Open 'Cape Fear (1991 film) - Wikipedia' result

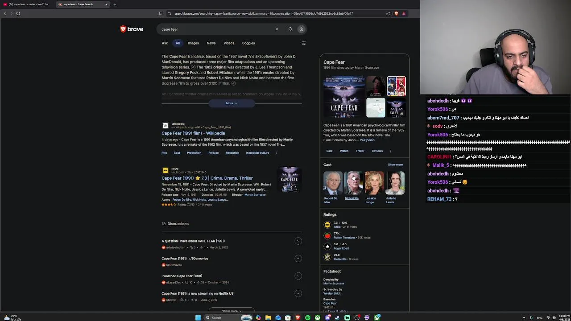pos(193,133)
